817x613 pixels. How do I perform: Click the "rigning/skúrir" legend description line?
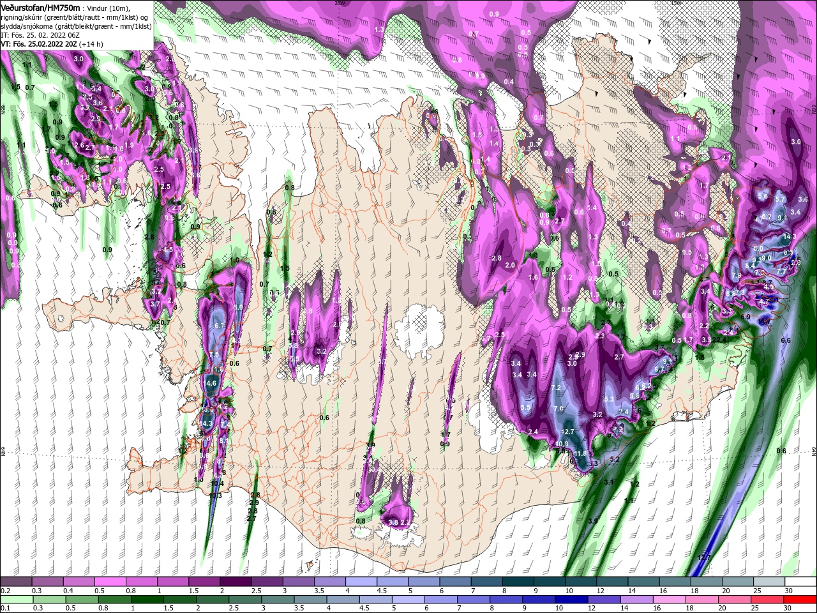[x=74, y=17]
